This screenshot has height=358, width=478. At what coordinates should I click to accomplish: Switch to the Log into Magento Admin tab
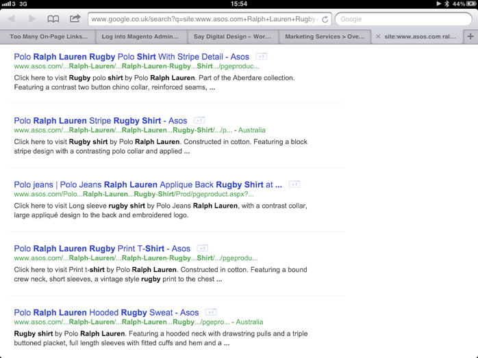pyautogui.click(x=140, y=36)
